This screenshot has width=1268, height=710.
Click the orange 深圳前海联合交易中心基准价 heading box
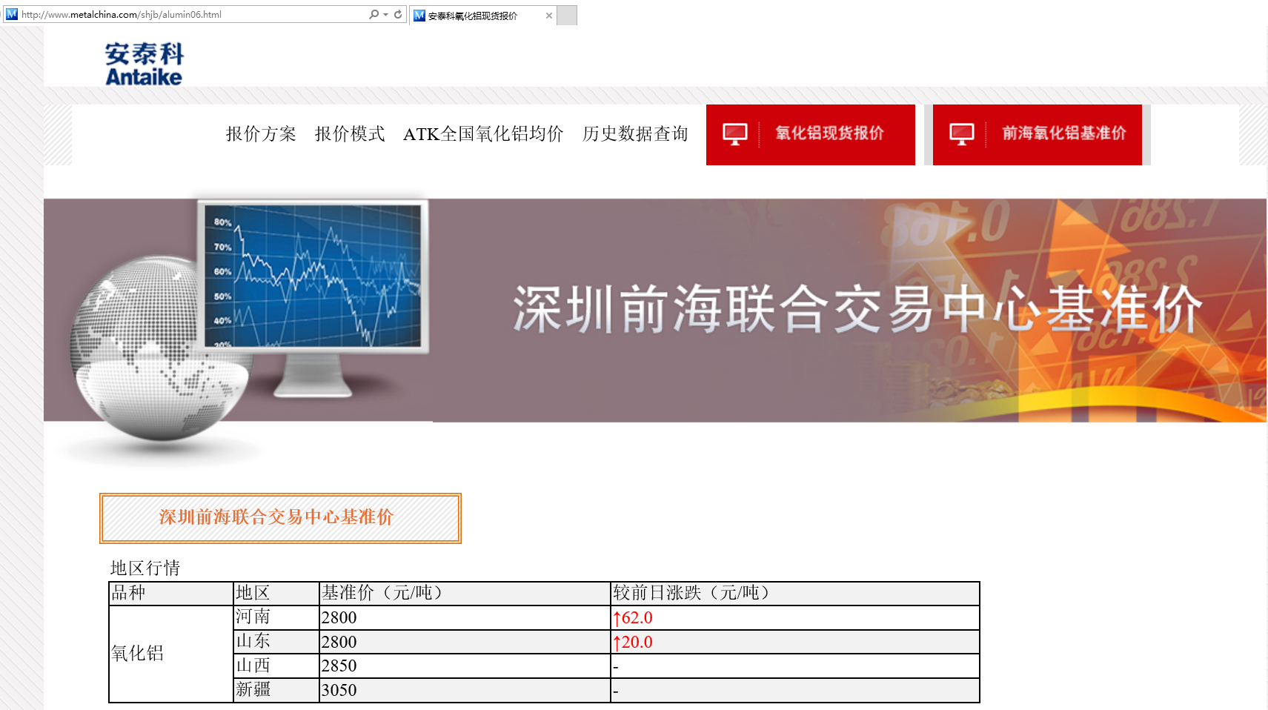(280, 518)
